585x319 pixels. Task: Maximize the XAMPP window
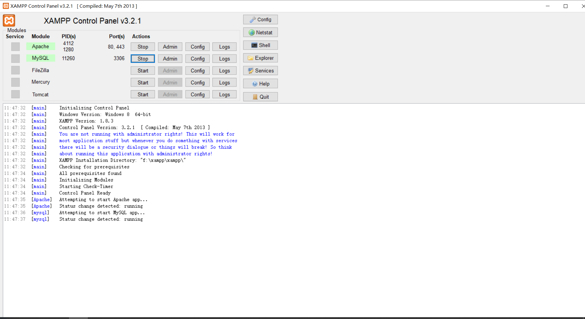click(x=566, y=6)
